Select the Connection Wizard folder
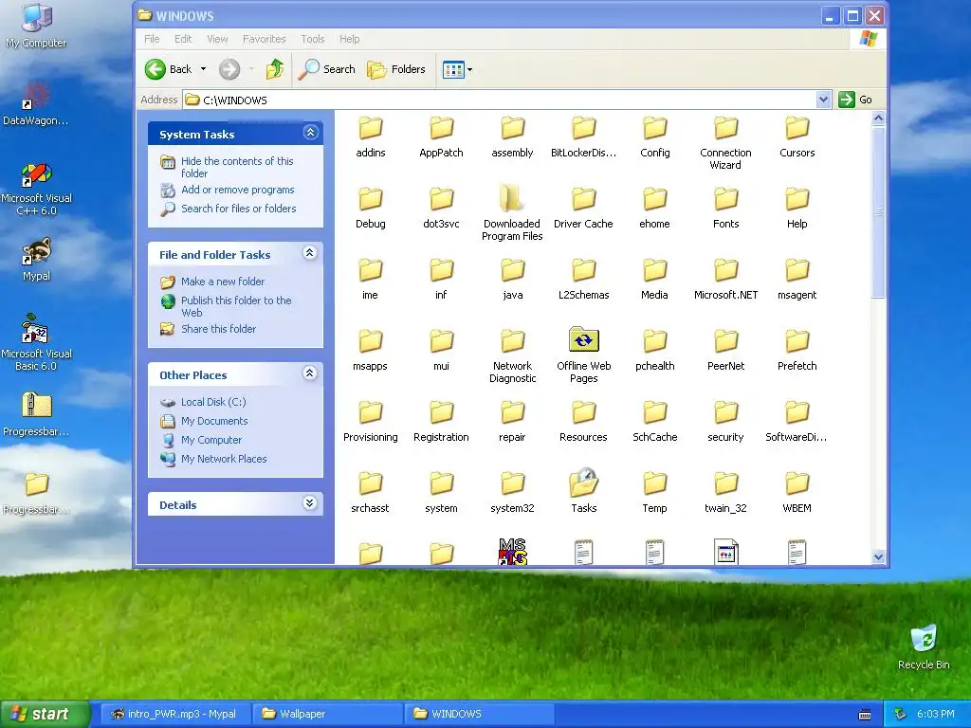 [725, 144]
